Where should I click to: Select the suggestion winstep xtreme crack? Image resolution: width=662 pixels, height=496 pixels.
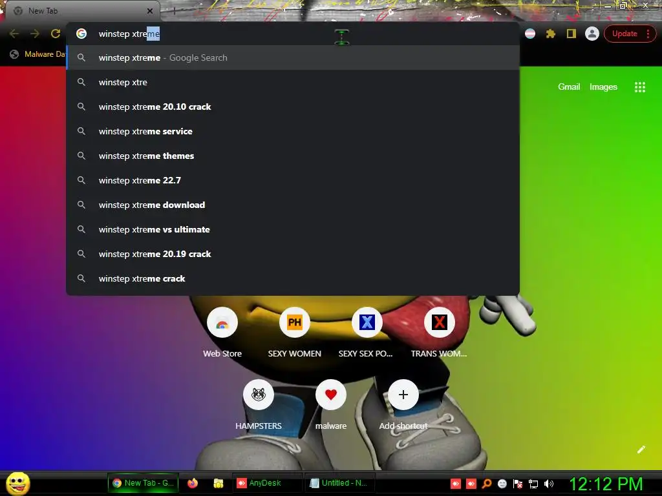tap(293, 278)
